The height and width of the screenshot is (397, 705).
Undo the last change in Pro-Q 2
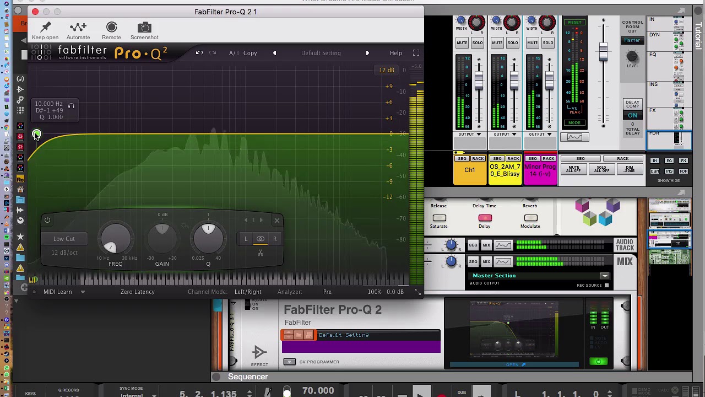click(x=199, y=53)
